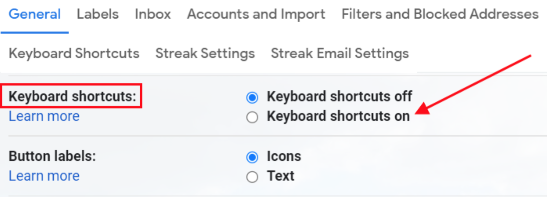This screenshot has height=197, width=547.
Task: Click the "Icons" option label text
Action: pos(284,156)
